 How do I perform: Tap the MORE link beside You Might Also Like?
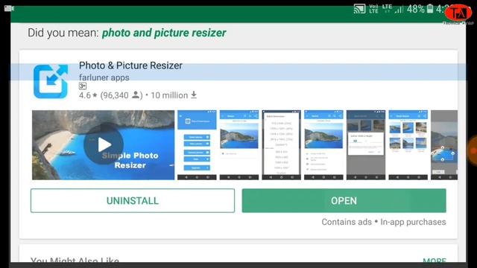click(435, 261)
